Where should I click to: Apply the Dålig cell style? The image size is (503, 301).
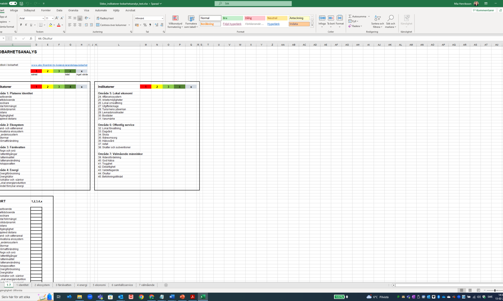(255, 18)
